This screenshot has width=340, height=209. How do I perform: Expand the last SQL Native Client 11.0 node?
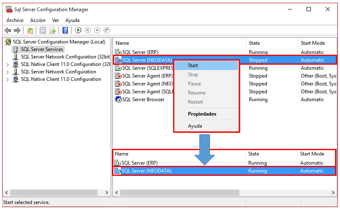tap(7, 80)
